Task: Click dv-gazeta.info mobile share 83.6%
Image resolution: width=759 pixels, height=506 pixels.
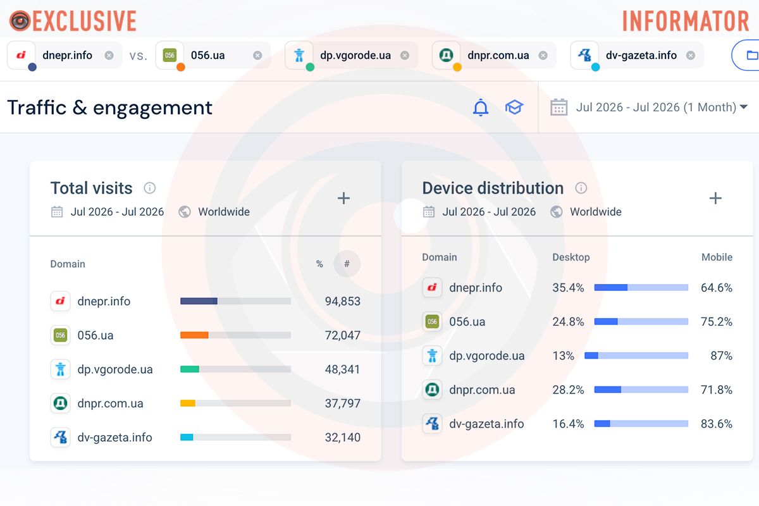Action: (x=717, y=424)
